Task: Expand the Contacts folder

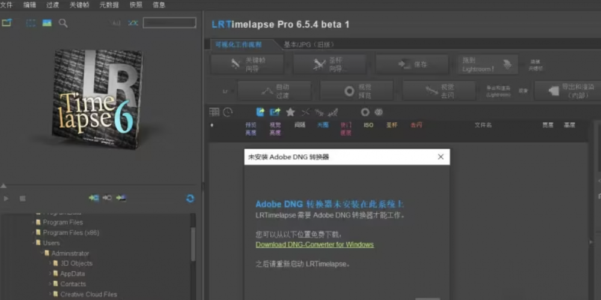Action: (x=50, y=284)
